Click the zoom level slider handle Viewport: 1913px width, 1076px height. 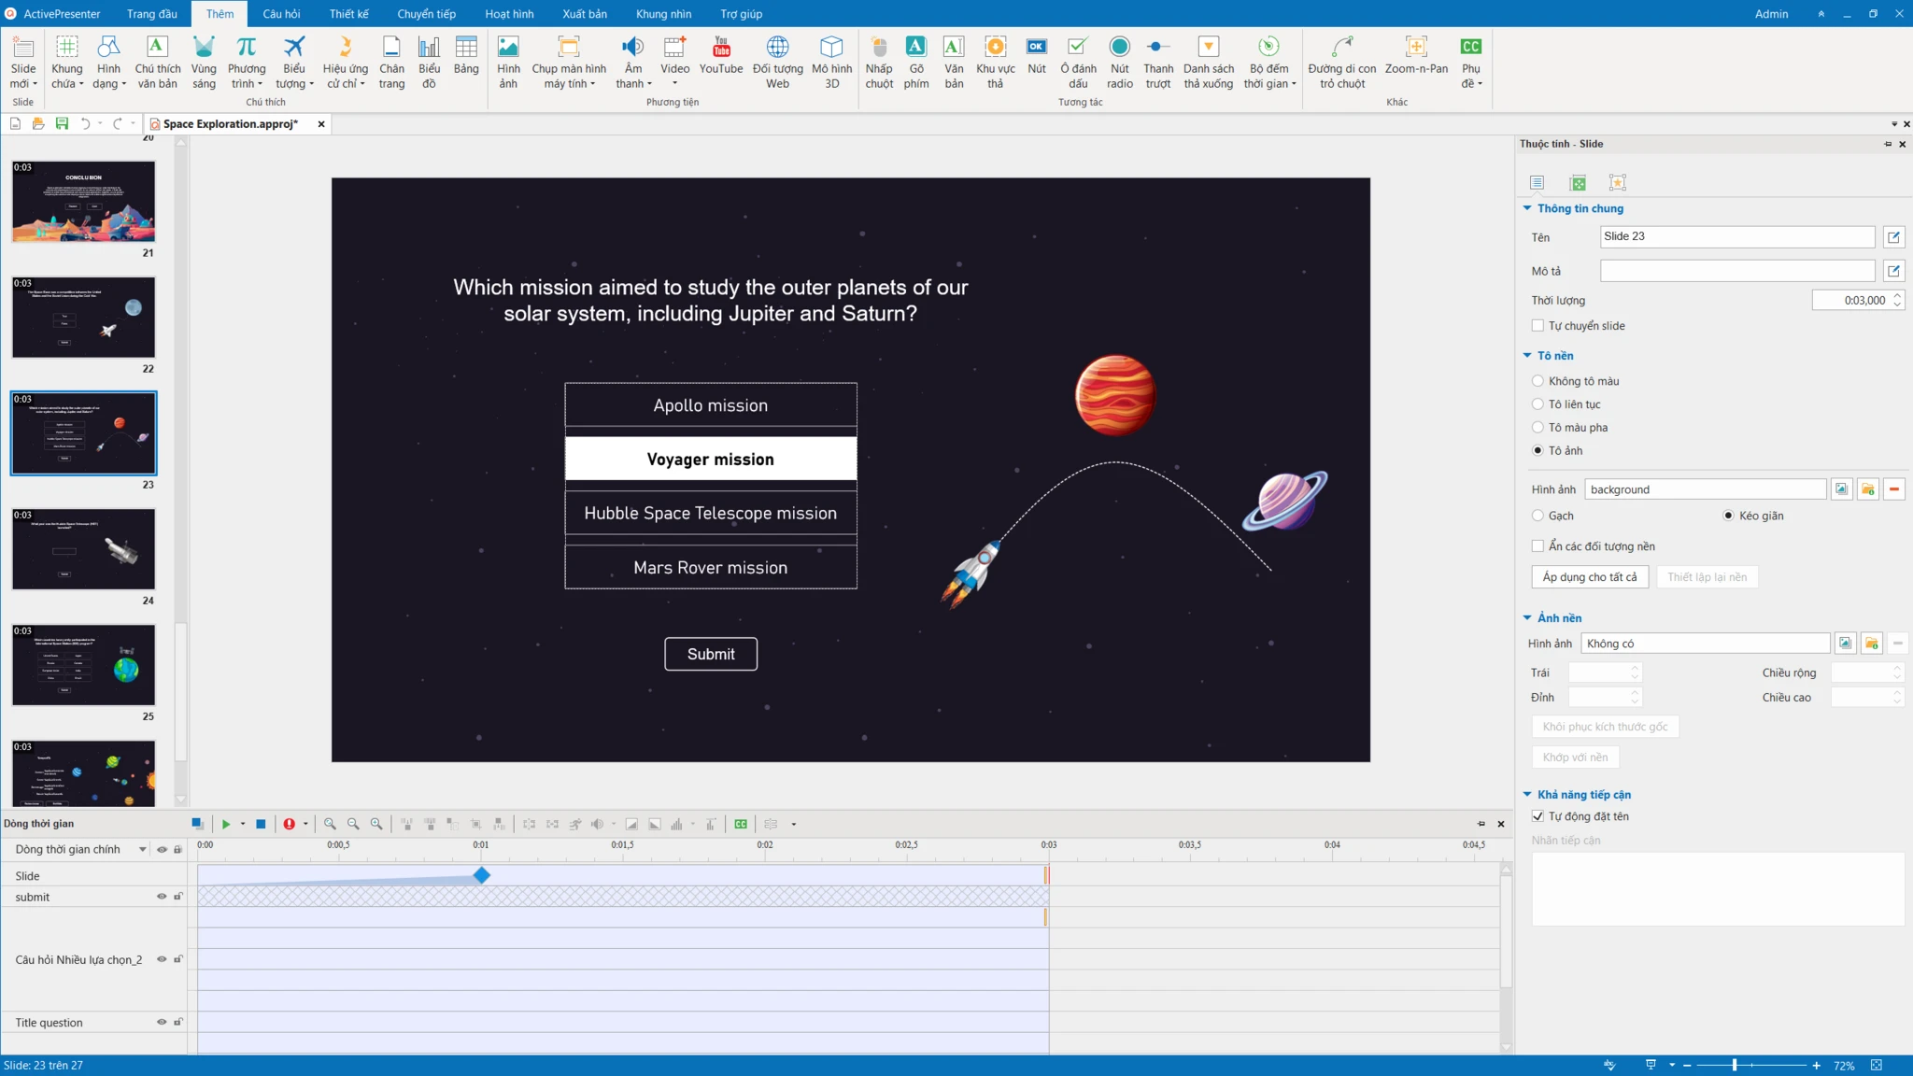coord(1735,1065)
